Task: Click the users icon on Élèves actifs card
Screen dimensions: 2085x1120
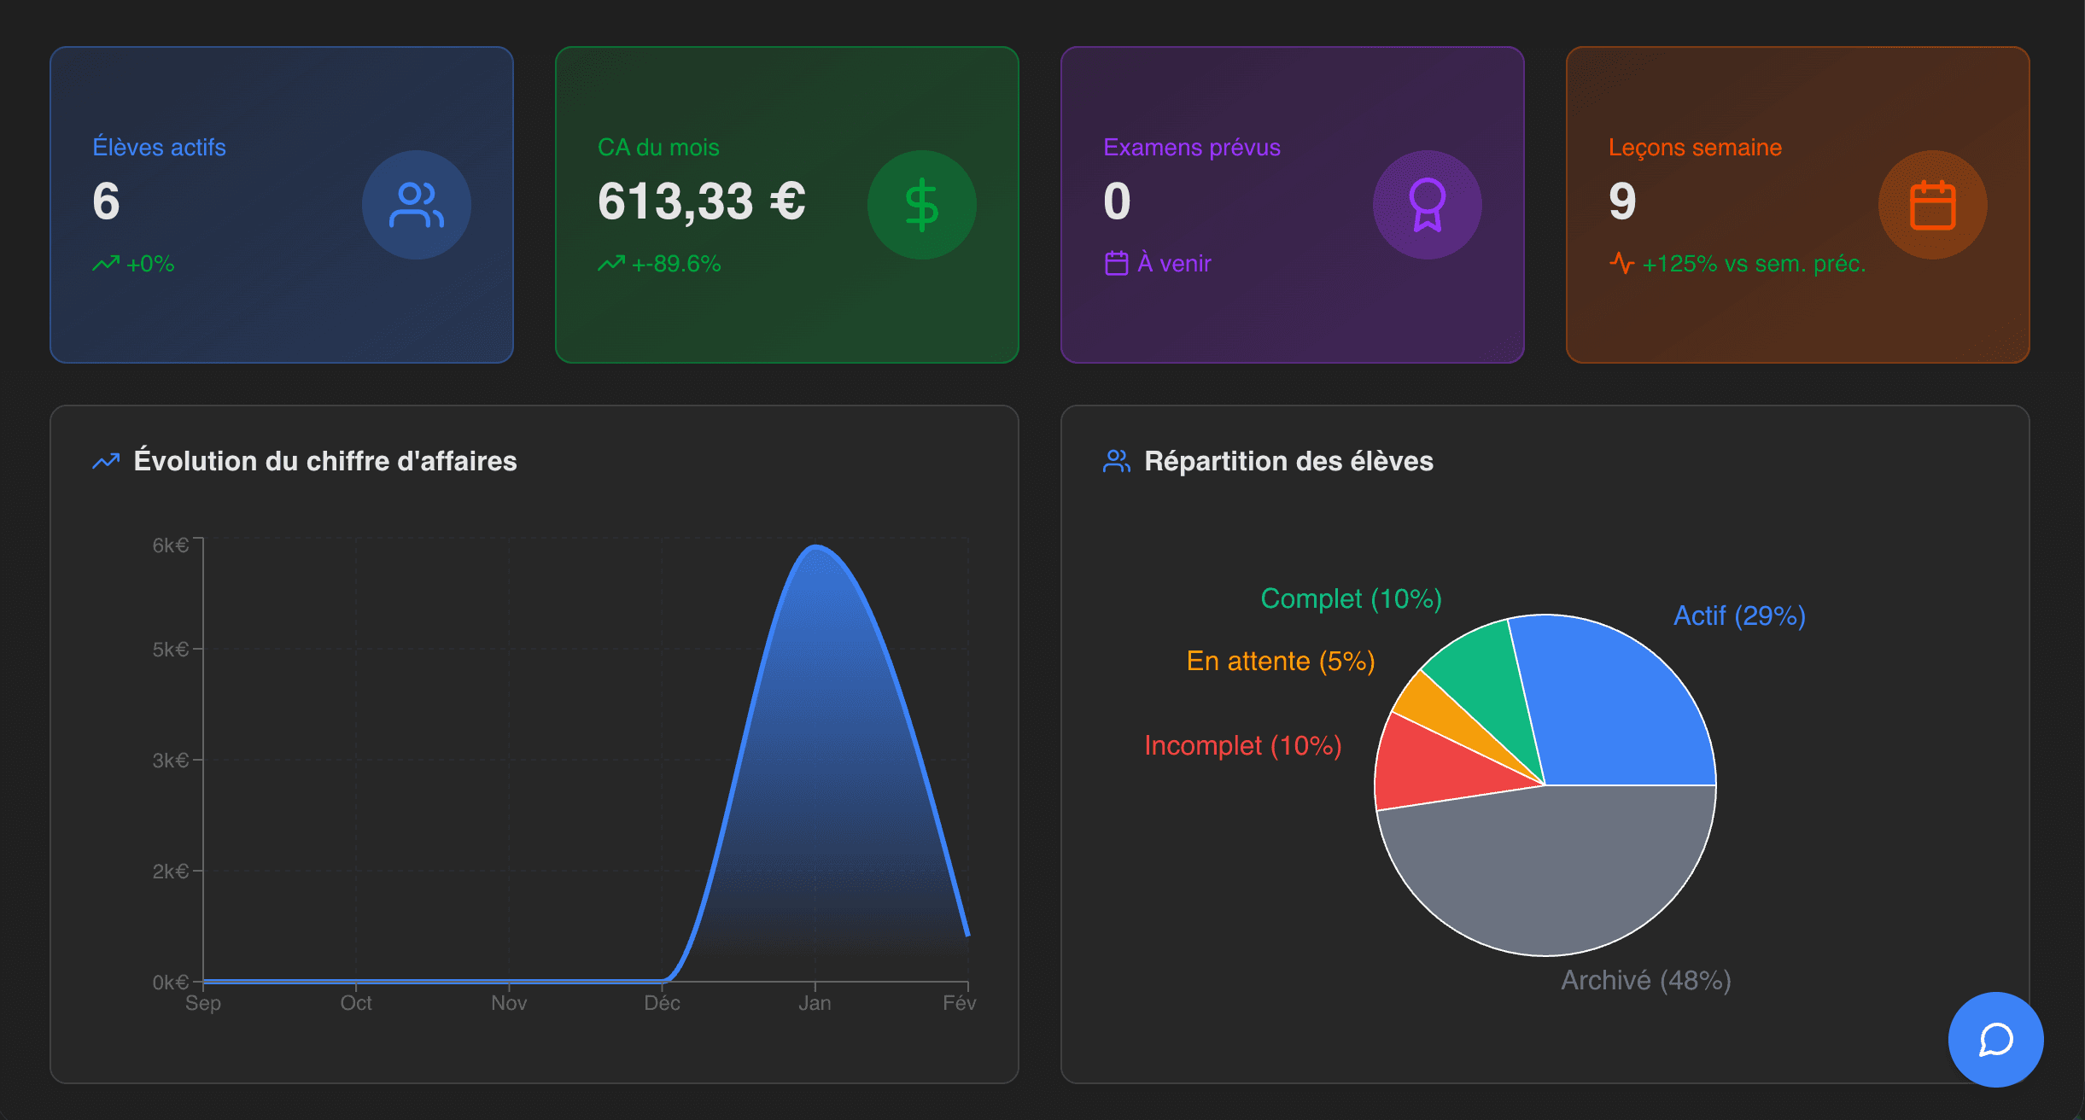Action: tap(416, 205)
